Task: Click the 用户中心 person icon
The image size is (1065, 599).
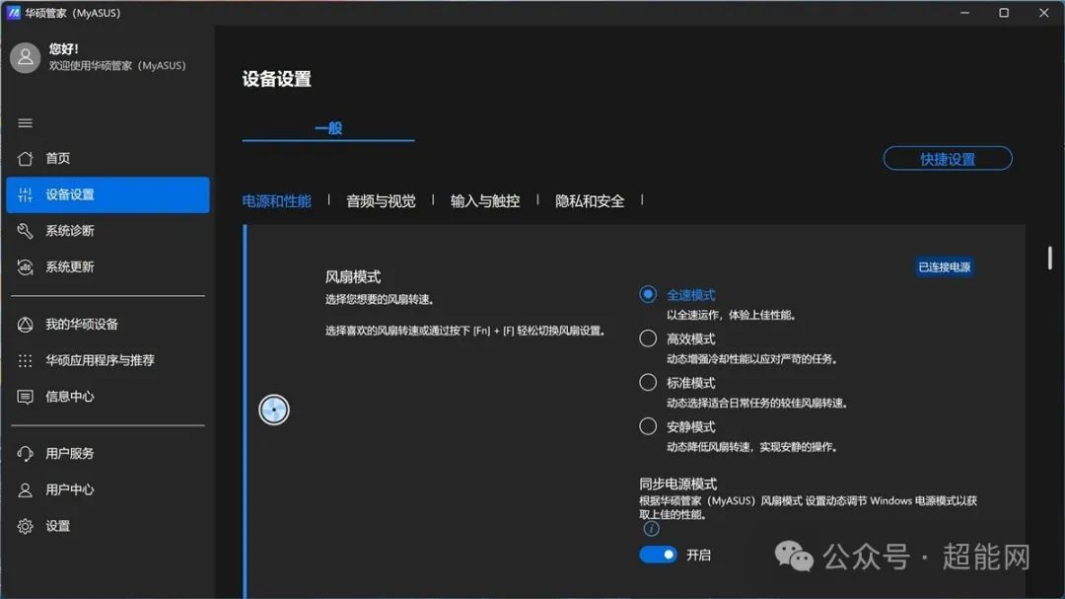Action: (25, 489)
